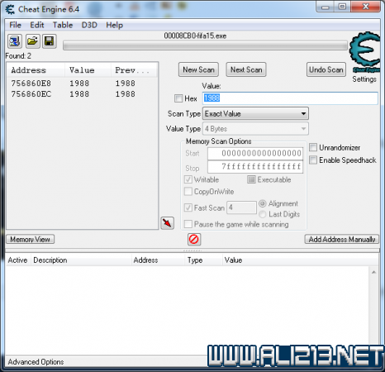Toggle the CopyOnWrite checkbox
385x372 pixels.
(188, 191)
